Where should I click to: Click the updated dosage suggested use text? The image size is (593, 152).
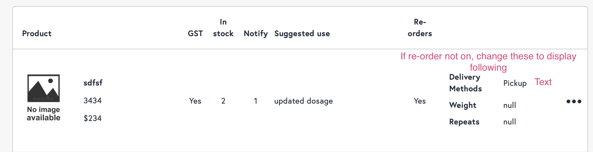pos(303,101)
